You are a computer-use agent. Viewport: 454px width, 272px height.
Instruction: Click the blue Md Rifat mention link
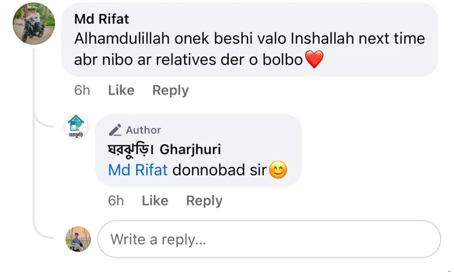(138, 170)
